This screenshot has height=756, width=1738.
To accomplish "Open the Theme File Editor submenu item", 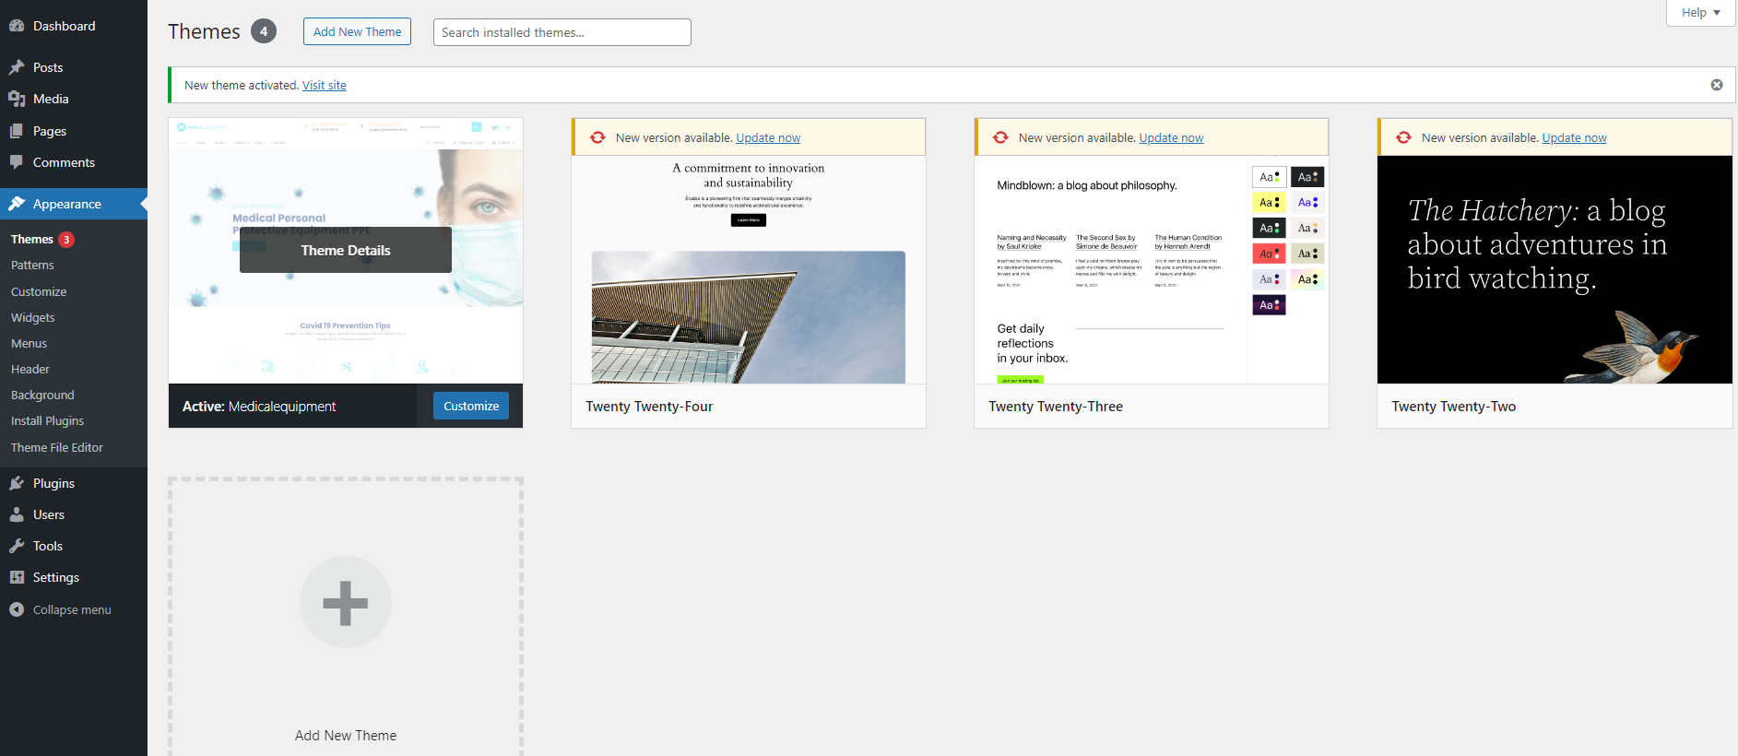I will click(x=57, y=447).
